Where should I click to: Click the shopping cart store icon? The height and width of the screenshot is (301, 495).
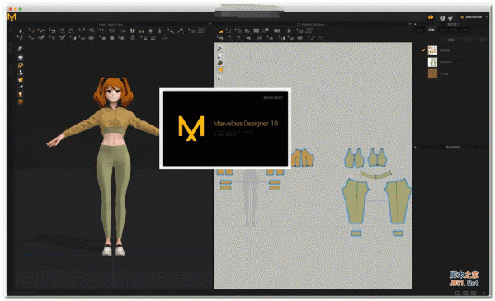click(450, 18)
